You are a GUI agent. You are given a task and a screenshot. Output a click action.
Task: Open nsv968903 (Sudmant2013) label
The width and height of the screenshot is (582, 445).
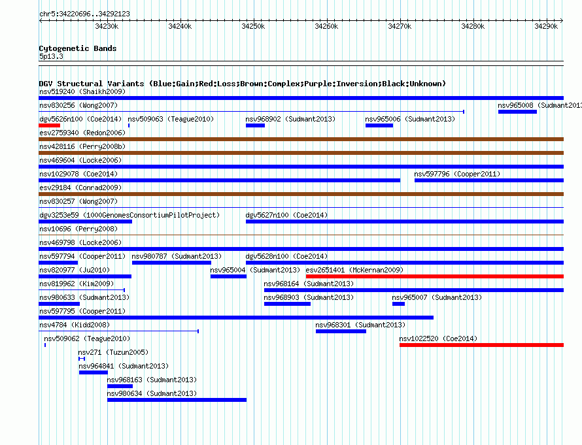pyautogui.click(x=309, y=297)
